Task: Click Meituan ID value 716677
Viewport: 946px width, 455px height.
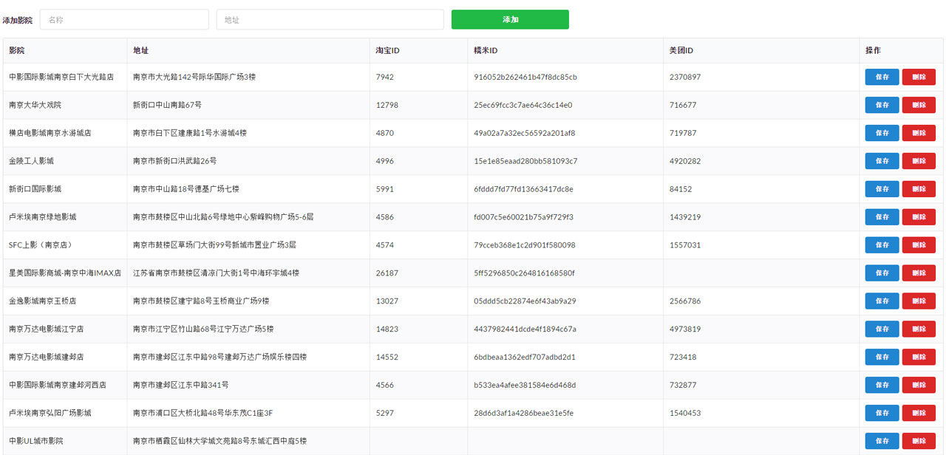Action: [683, 105]
